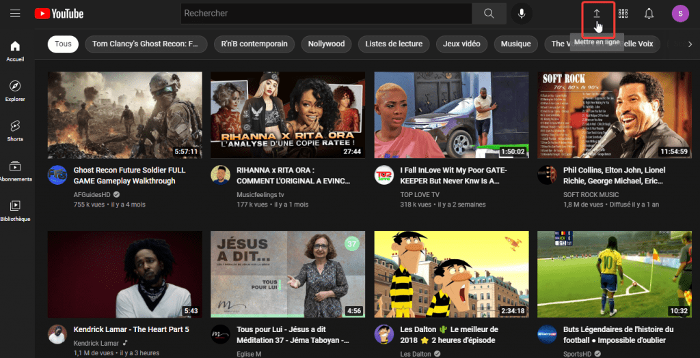This screenshot has height=358, width=700.
Task: Select the Musique chip
Action: coord(515,44)
